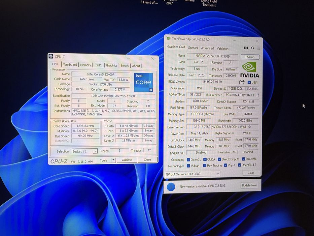314x236 pixels.
Task: Toggle the Vulkan checkbox
Action: click(188, 166)
